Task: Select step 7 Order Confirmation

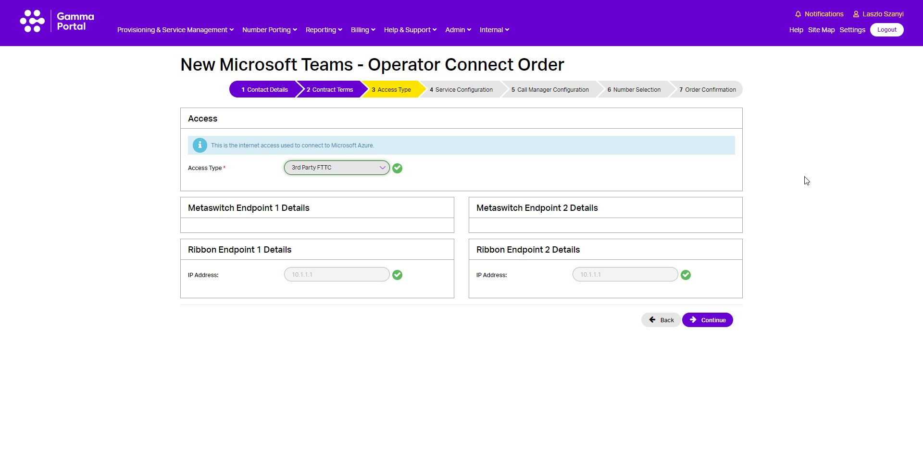Action: pyautogui.click(x=708, y=90)
